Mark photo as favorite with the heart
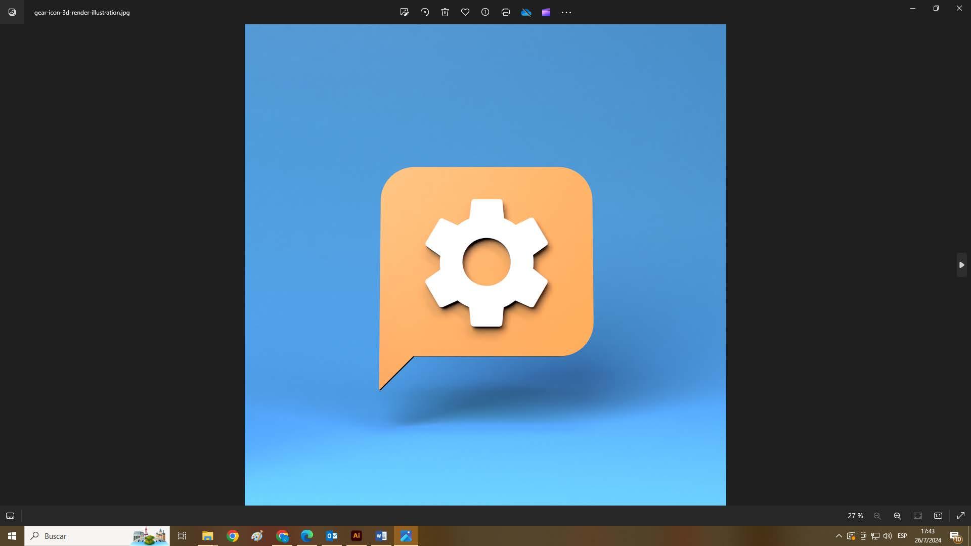Image resolution: width=971 pixels, height=546 pixels. coord(465,12)
